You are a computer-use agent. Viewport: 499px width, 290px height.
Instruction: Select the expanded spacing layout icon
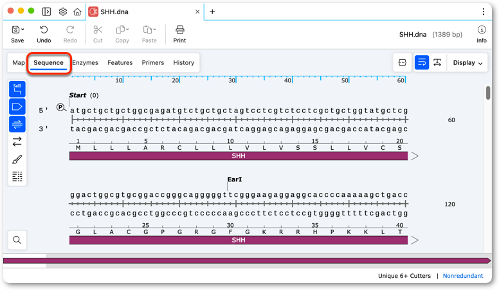(437, 62)
